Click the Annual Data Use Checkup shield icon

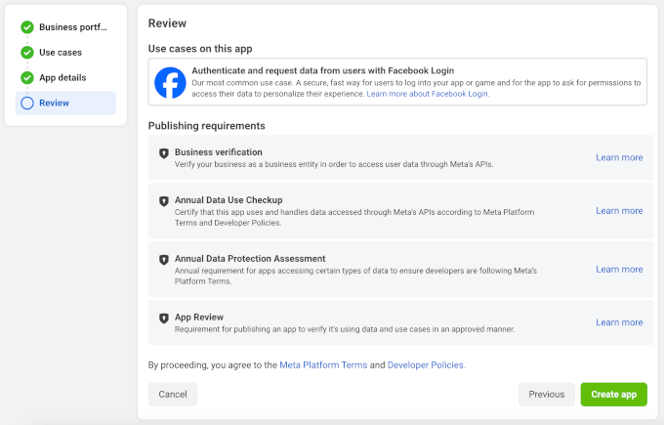pos(164,200)
